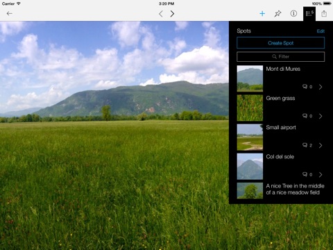Tap comment icon for Green grass
Screen dimensions: 333x250
pos(305,116)
